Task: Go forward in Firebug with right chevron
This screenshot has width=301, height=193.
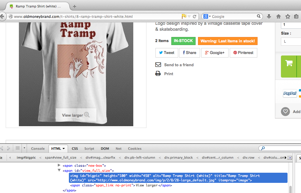Action: (8, 148)
